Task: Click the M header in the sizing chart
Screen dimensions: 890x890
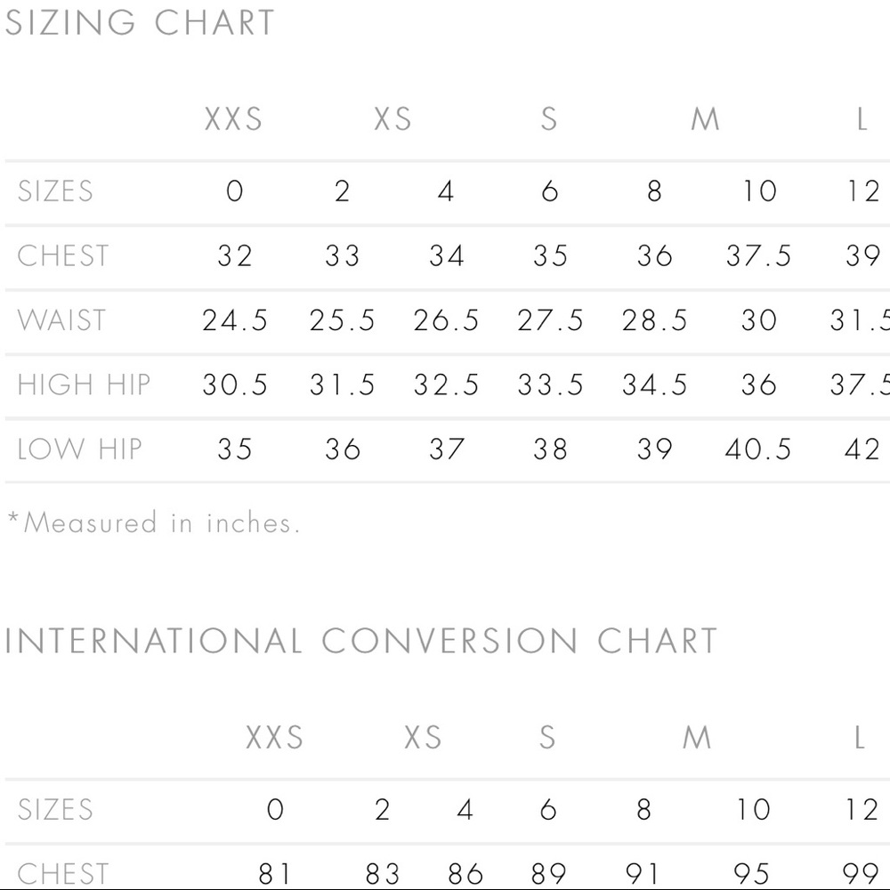Action: 705,119
